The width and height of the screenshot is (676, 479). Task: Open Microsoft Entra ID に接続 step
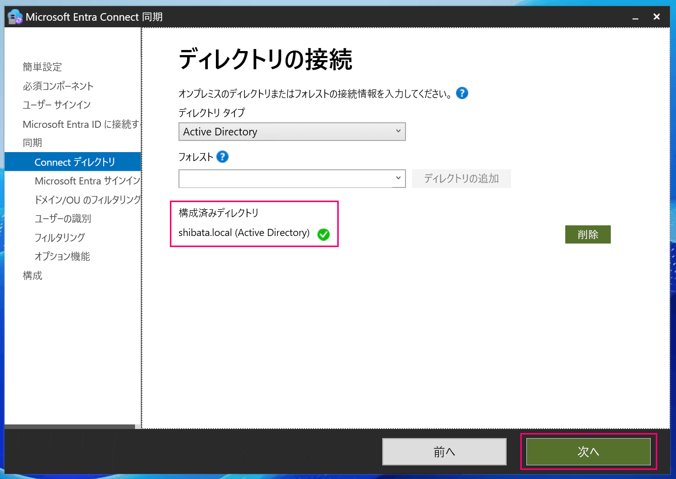click(x=81, y=124)
